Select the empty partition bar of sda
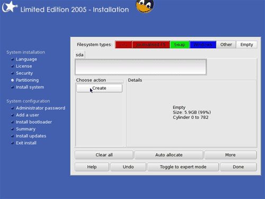 141,67
